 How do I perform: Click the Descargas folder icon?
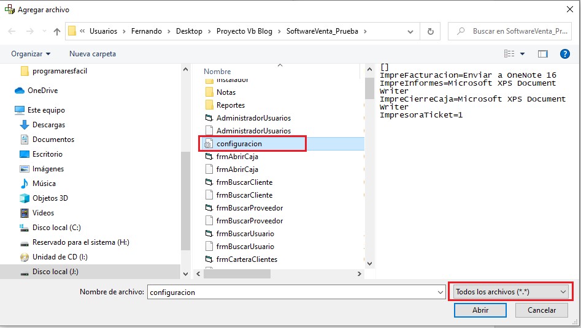[x=25, y=125]
